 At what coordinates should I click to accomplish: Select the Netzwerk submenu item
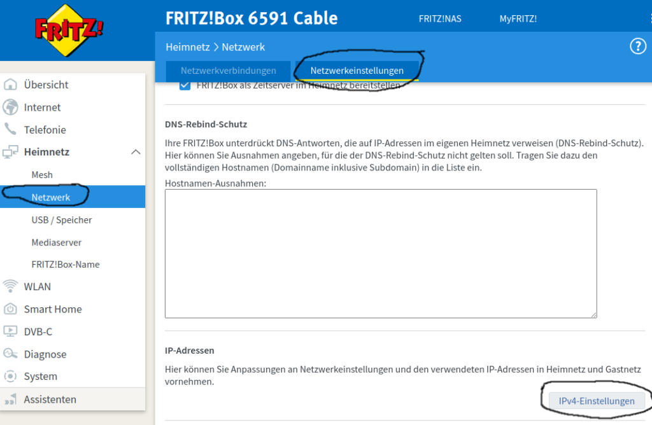[x=73, y=197]
